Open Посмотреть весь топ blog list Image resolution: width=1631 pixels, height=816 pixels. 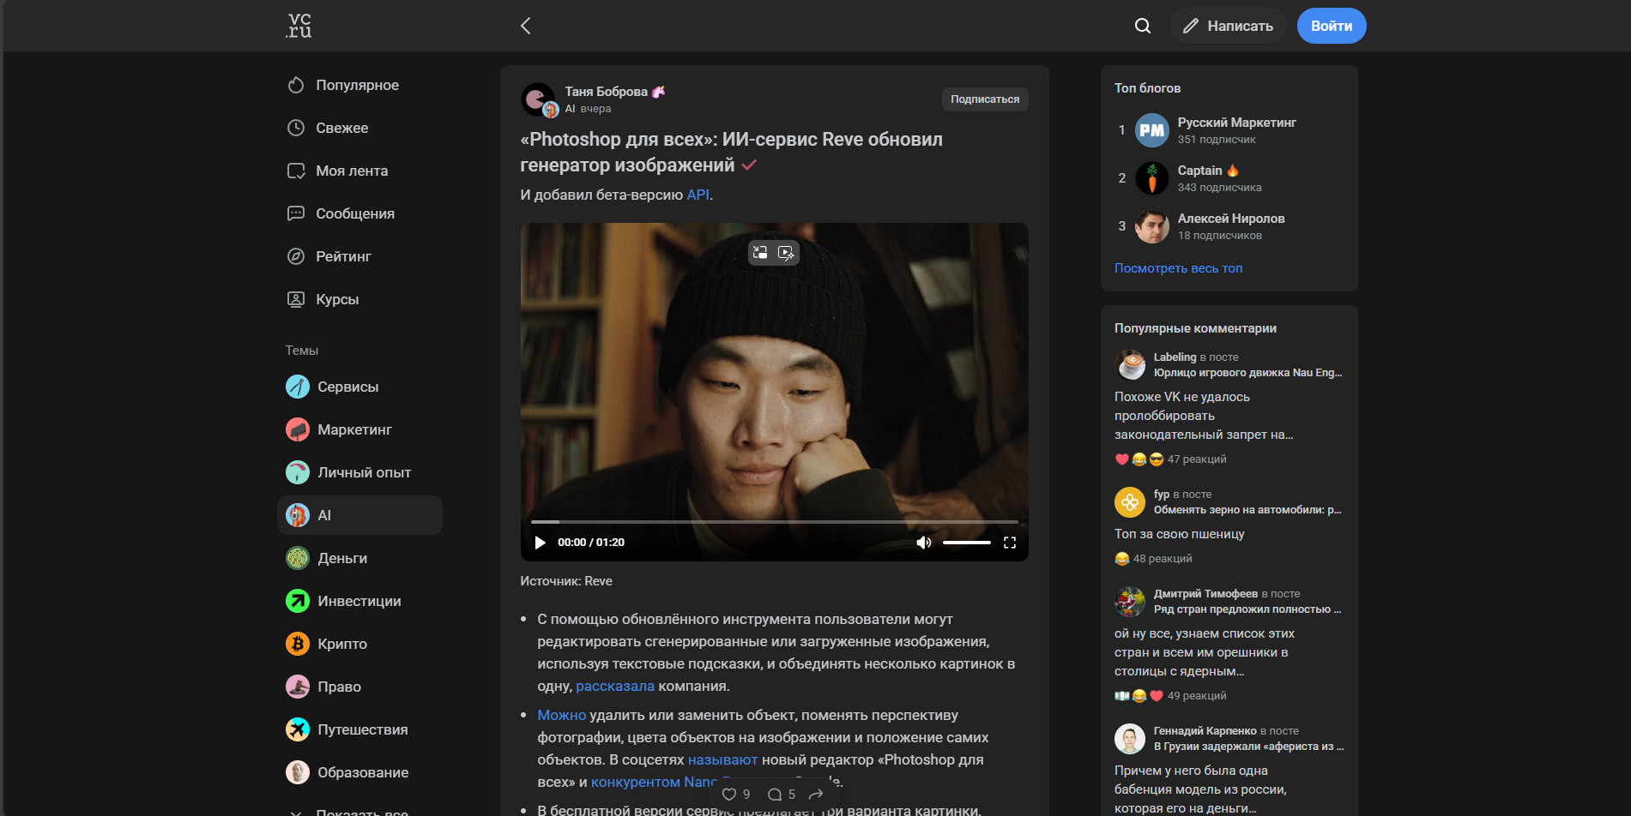[1177, 268]
